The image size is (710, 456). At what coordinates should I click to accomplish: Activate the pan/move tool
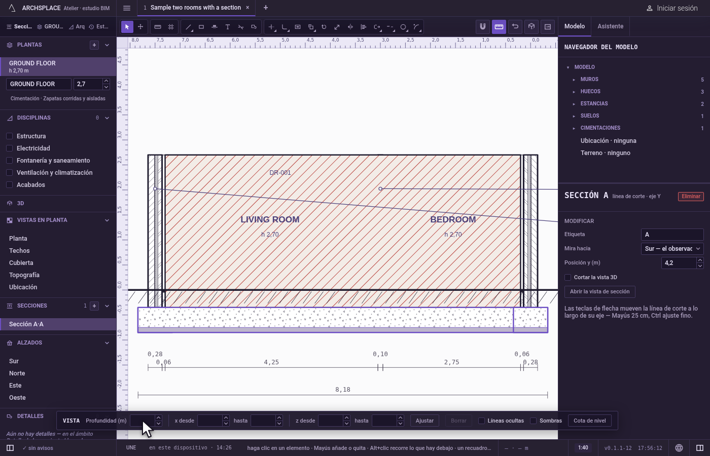pos(140,27)
